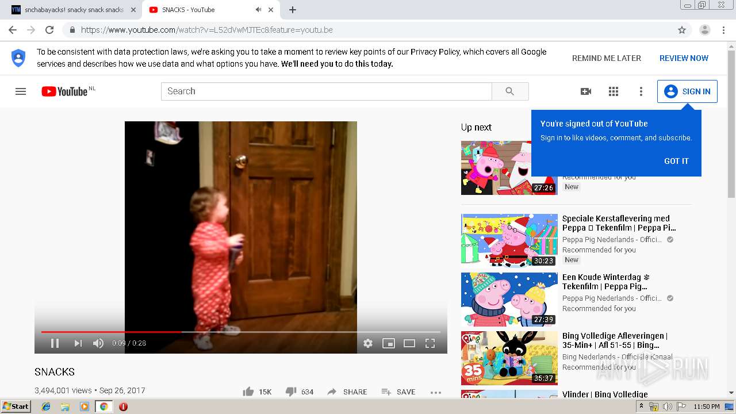Click the search magnifier button
Image resolution: width=736 pixels, height=414 pixels.
tap(510, 91)
